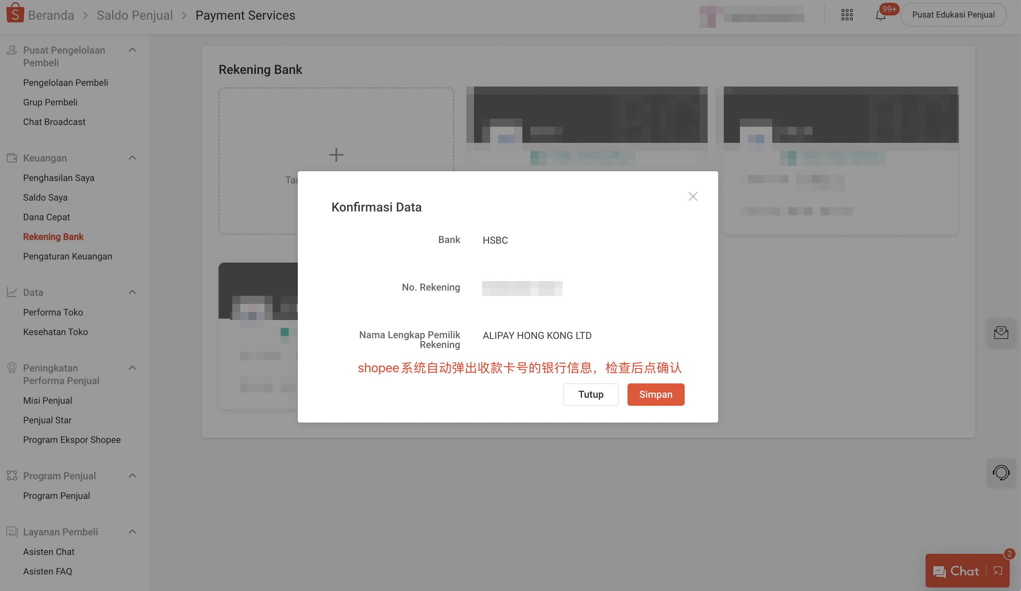Open the apps grid icon in the header

847,15
